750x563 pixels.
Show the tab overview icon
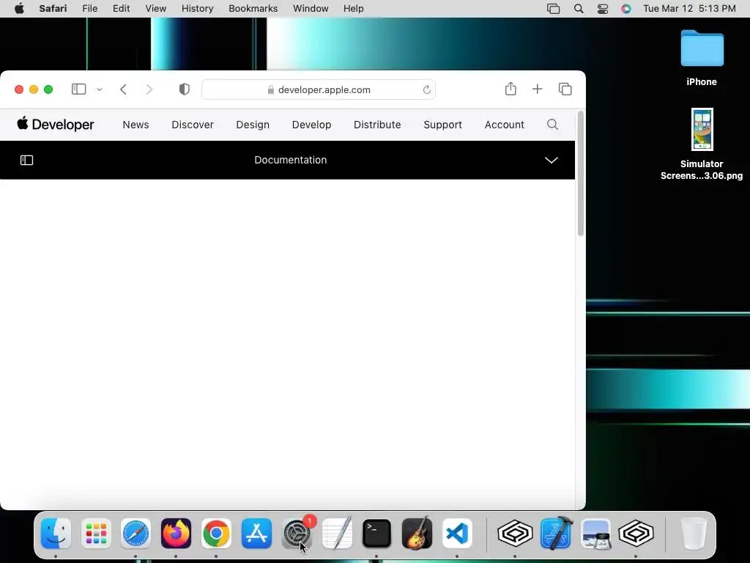click(565, 89)
